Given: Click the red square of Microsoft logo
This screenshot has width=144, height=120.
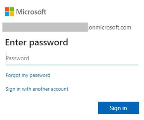Looking at the screenshot, I should pos(7,9).
